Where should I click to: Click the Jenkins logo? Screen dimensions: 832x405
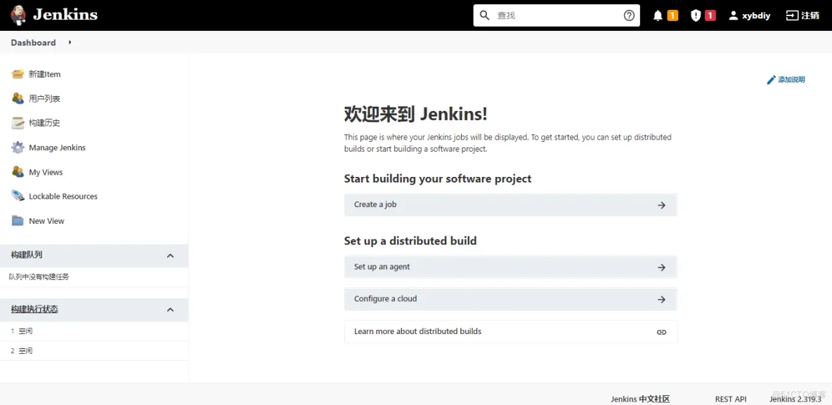tap(18, 15)
